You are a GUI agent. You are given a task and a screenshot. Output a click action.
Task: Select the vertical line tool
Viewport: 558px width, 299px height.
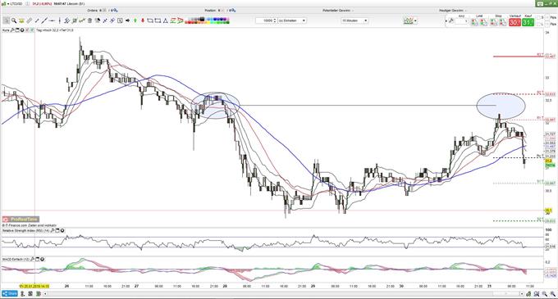(59, 20)
